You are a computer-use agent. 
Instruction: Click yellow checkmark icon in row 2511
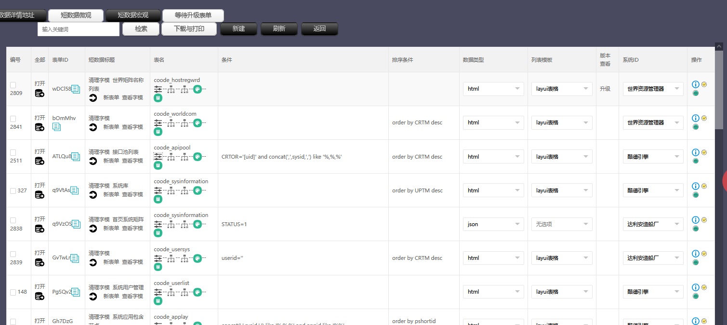tap(704, 152)
